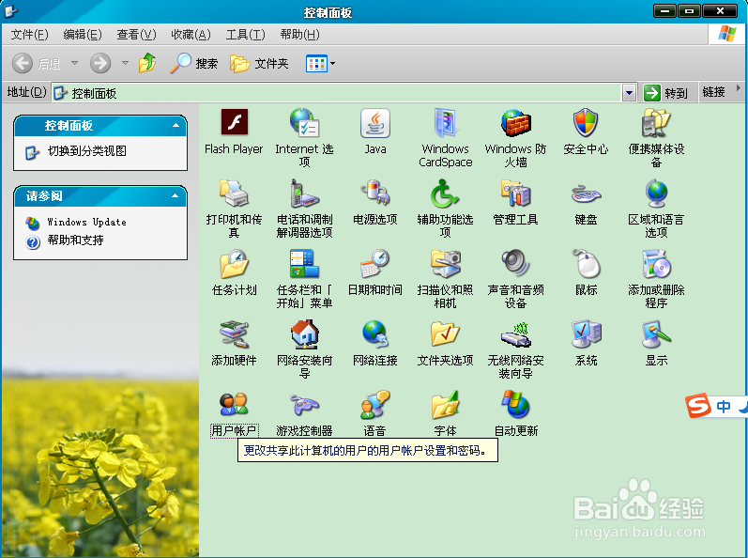Image resolution: width=748 pixels, height=558 pixels.
Task: Click the 转到 go button
Action: (665, 93)
